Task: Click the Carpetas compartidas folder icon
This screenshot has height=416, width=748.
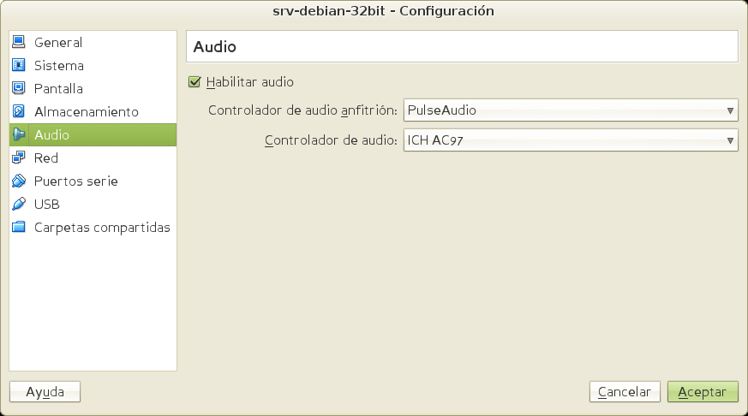Action: (19, 227)
